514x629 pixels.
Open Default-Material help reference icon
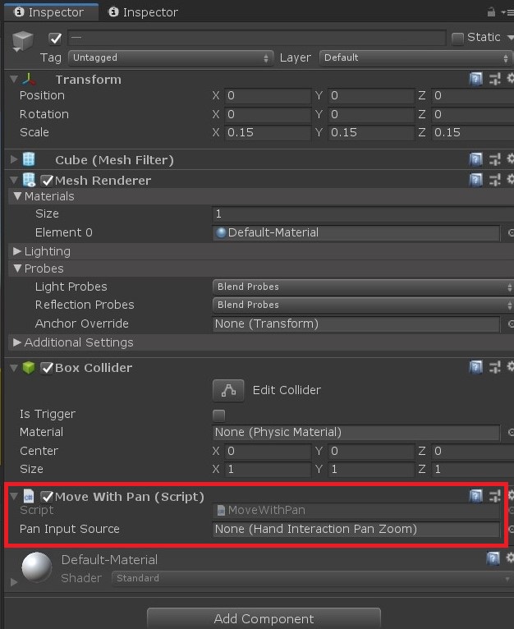[493, 558]
